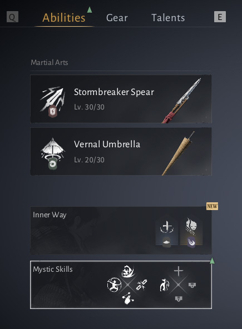Click the spear weapon image
The height and width of the screenshot is (329, 242).
pos(181,101)
